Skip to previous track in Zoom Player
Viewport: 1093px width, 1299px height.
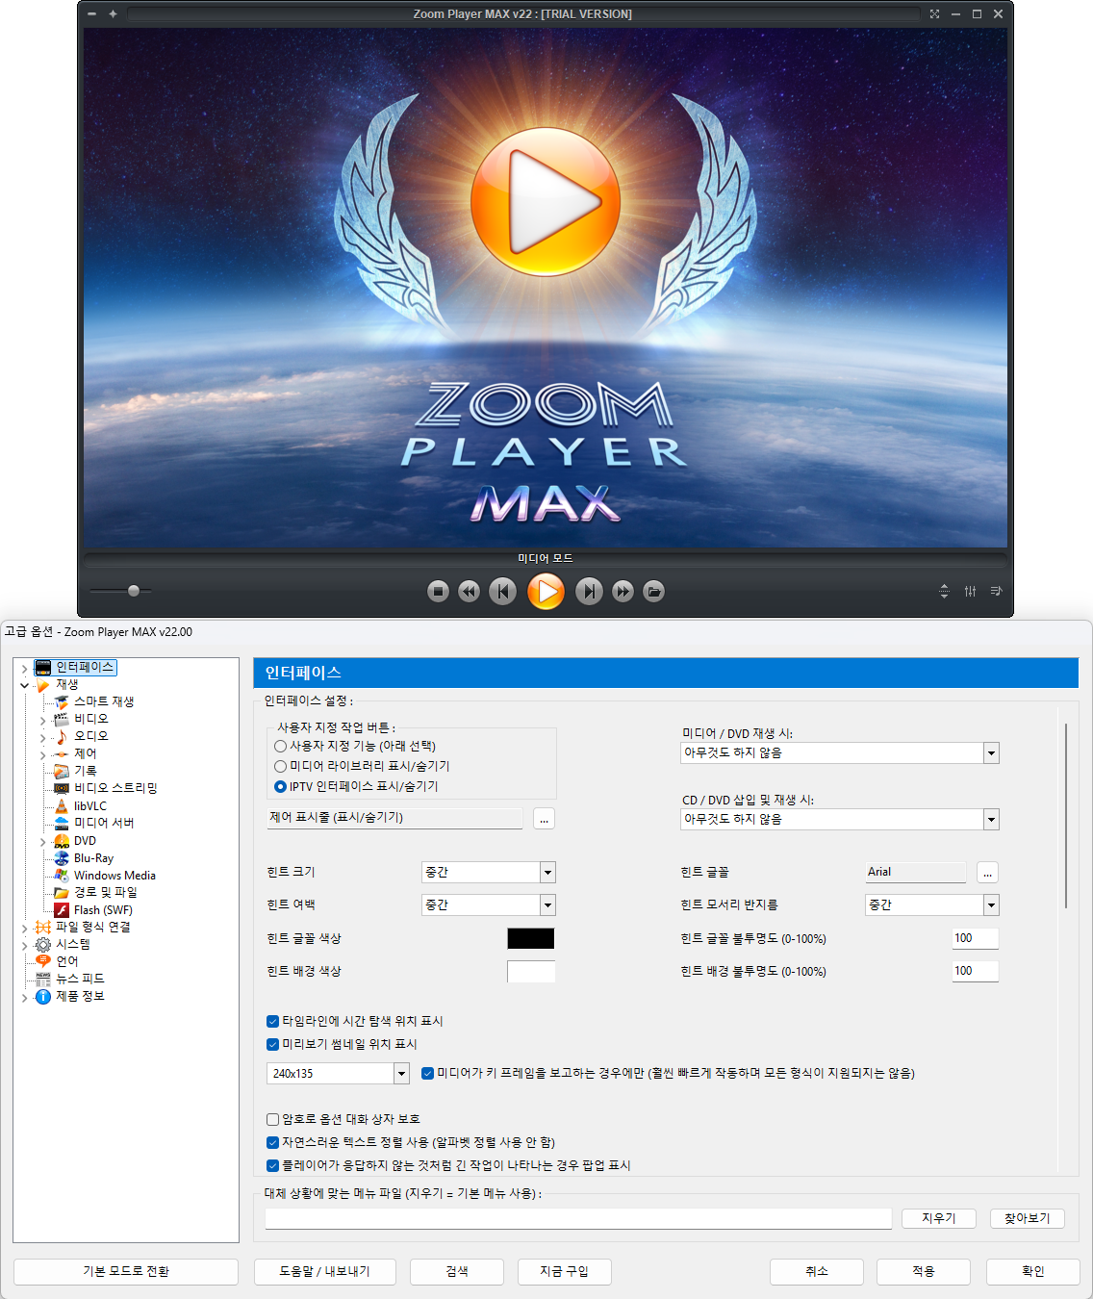coord(502,592)
